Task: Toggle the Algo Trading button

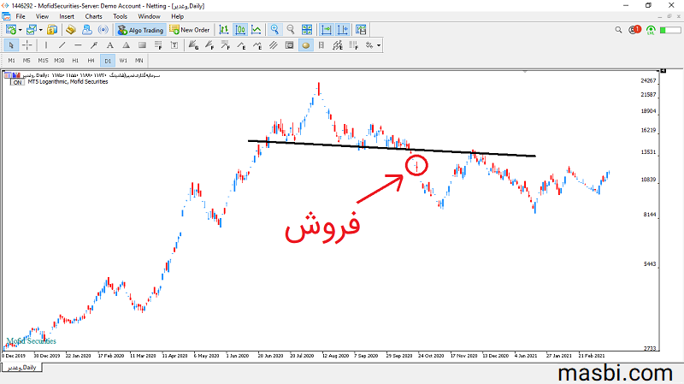Action: 140,30
